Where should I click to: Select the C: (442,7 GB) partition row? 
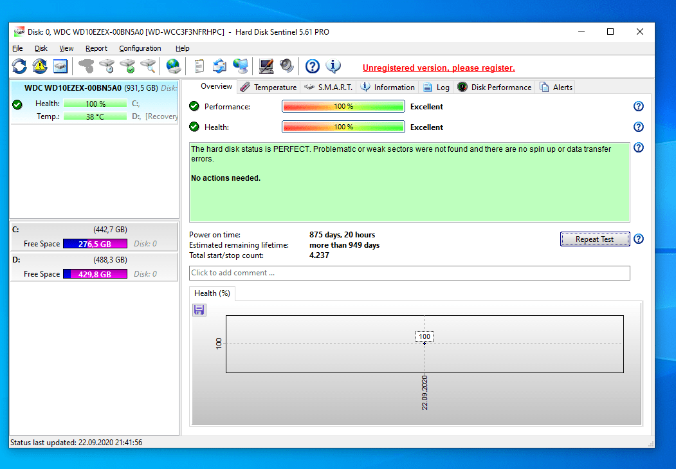pyautogui.click(x=94, y=236)
